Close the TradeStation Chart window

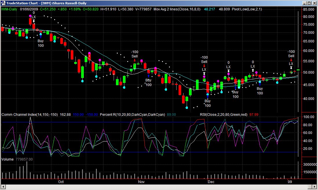pyautogui.click(x=314, y=3)
